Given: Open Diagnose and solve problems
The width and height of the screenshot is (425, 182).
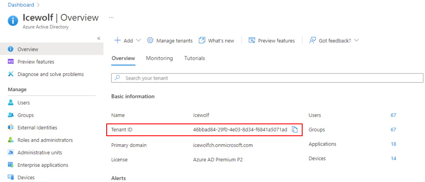Looking at the screenshot, I should (51, 74).
